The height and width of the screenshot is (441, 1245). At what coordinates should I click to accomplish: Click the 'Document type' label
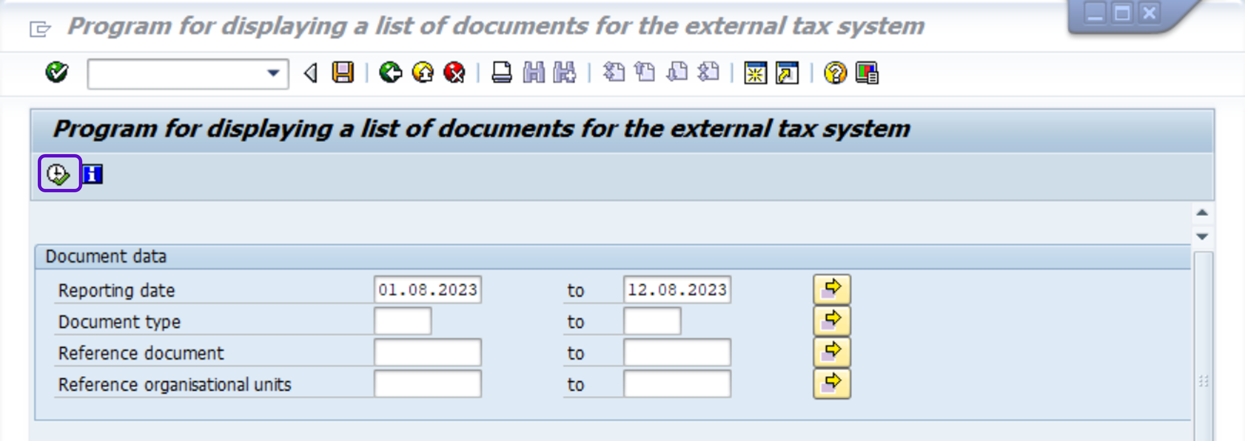[x=119, y=322]
